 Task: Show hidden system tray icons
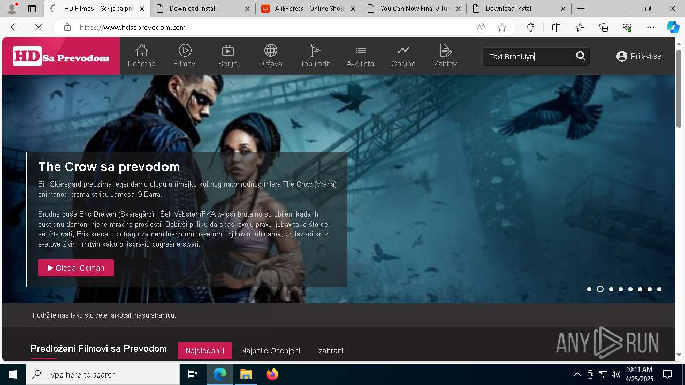[x=577, y=374]
